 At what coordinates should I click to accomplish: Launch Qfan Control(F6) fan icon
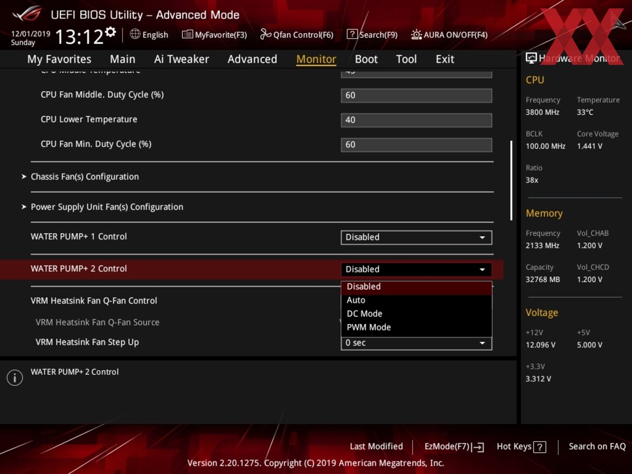(x=265, y=34)
